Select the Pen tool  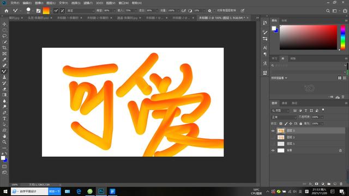[4, 113]
